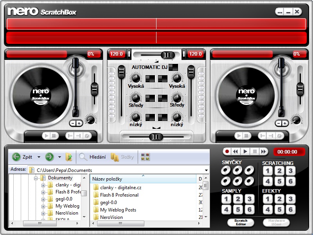Start recording with the red record button
The width and height of the screenshot is (313, 235).
(x=227, y=152)
